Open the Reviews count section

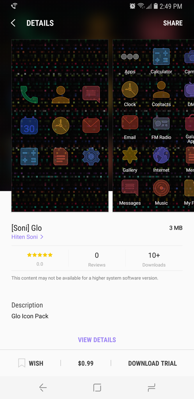[x=97, y=259]
